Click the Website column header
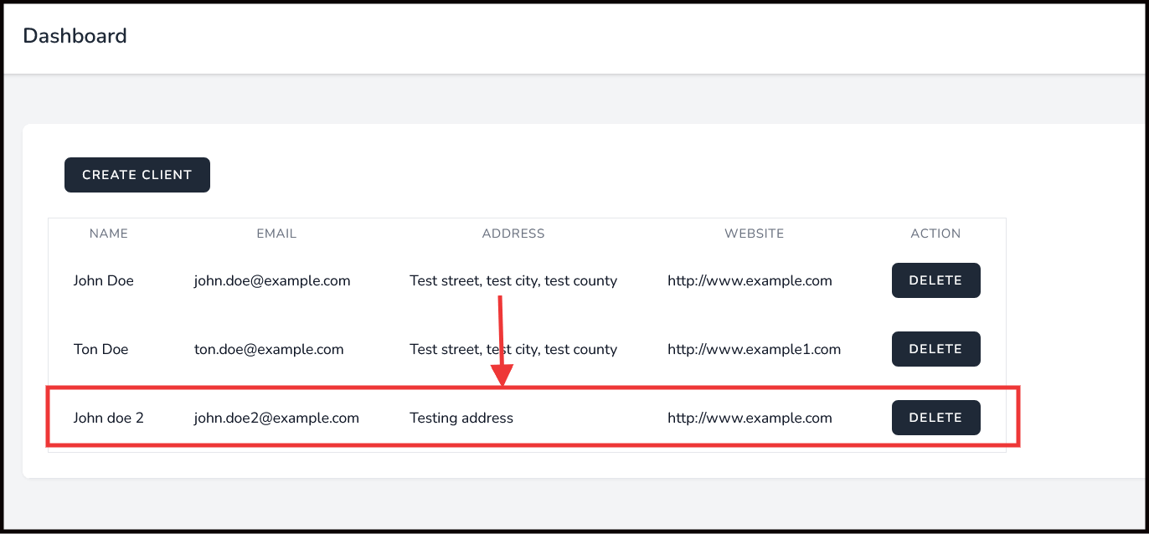 click(754, 234)
